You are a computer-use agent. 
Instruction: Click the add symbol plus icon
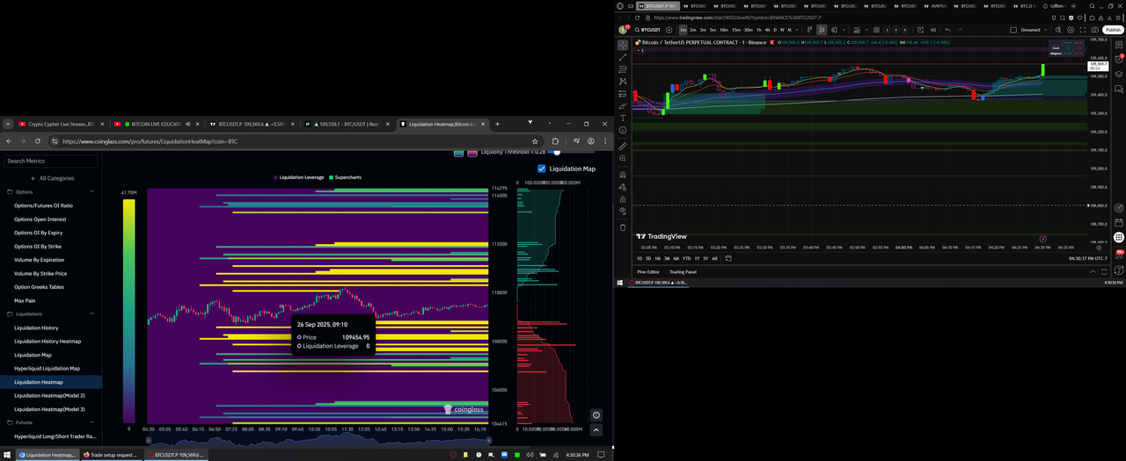(x=669, y=30)
